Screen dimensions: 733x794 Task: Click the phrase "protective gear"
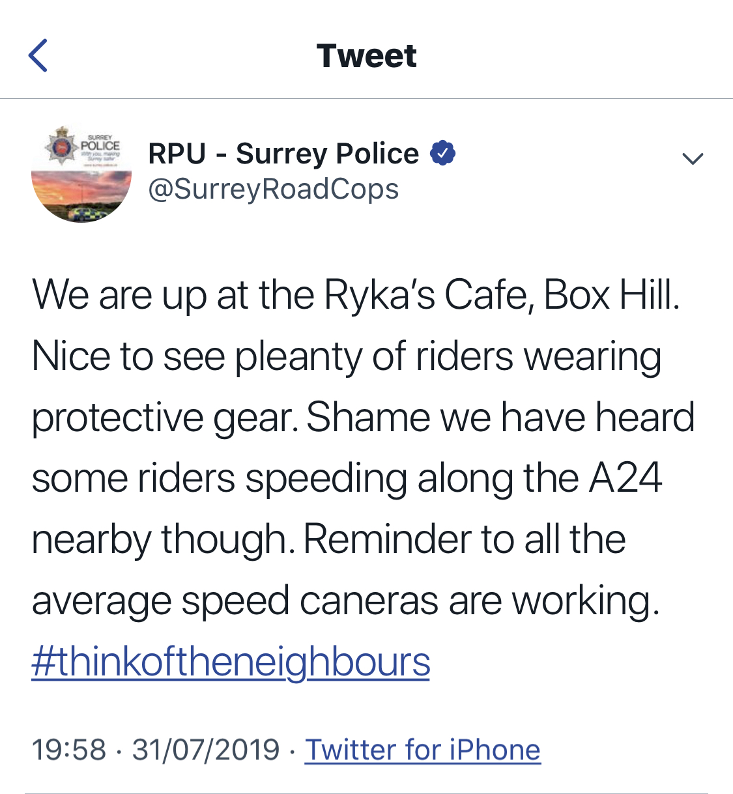(x=165, y=418)
